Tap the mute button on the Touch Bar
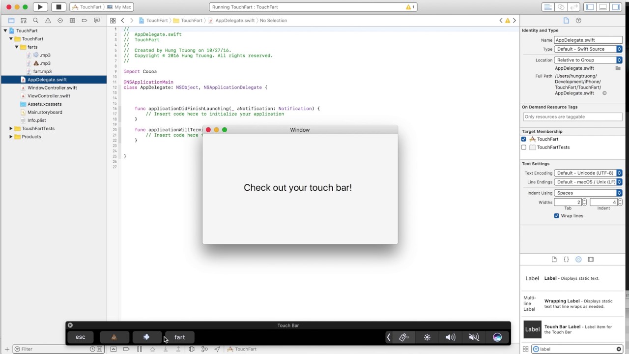Viewport: 629px width, 354px height. (474, 337)
